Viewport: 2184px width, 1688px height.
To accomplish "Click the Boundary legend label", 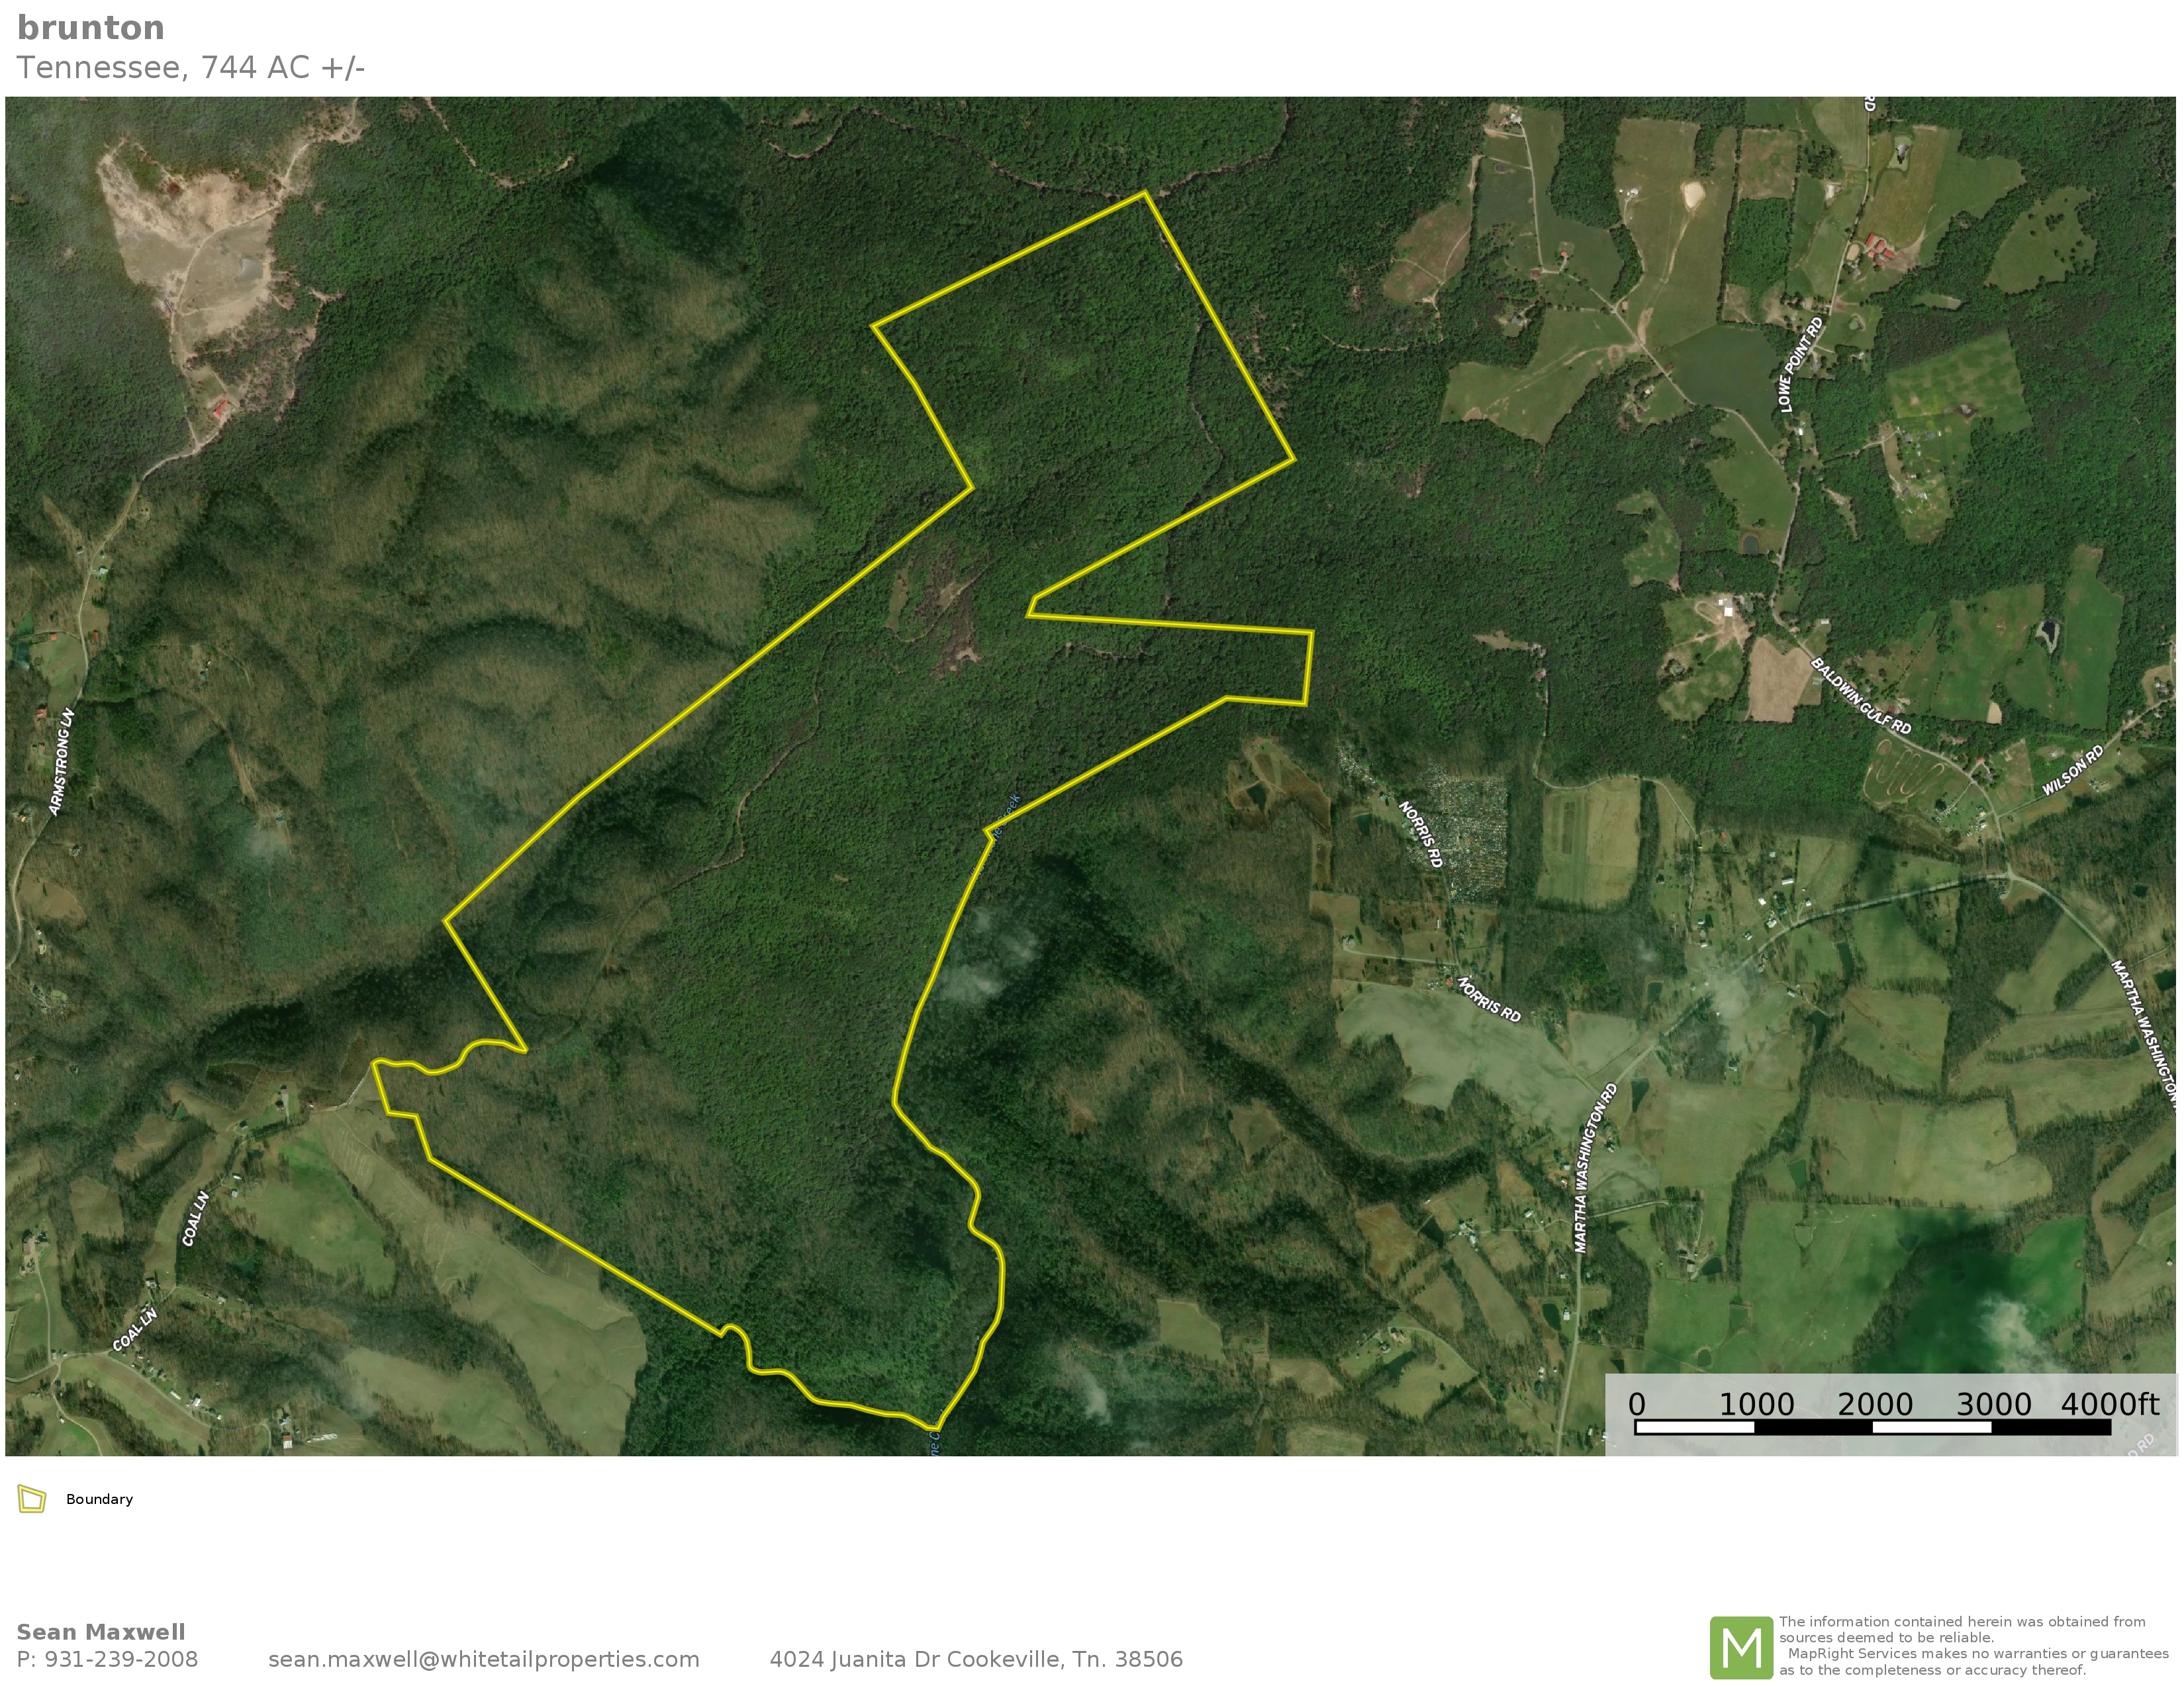I will (99, 1499).
